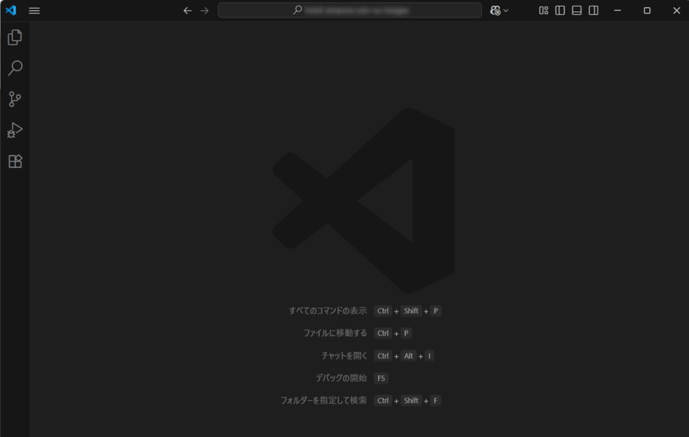Click the 'チャットを開く' shortcut label
The image size is (689, 437).
point(344,356)
